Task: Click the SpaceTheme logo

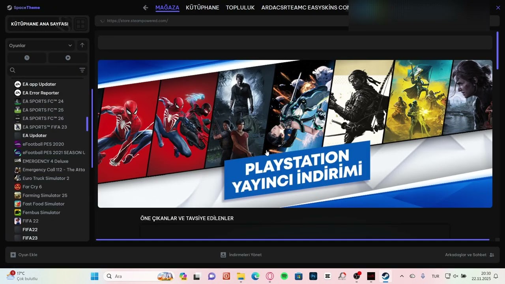Action: tap(23, 7)
